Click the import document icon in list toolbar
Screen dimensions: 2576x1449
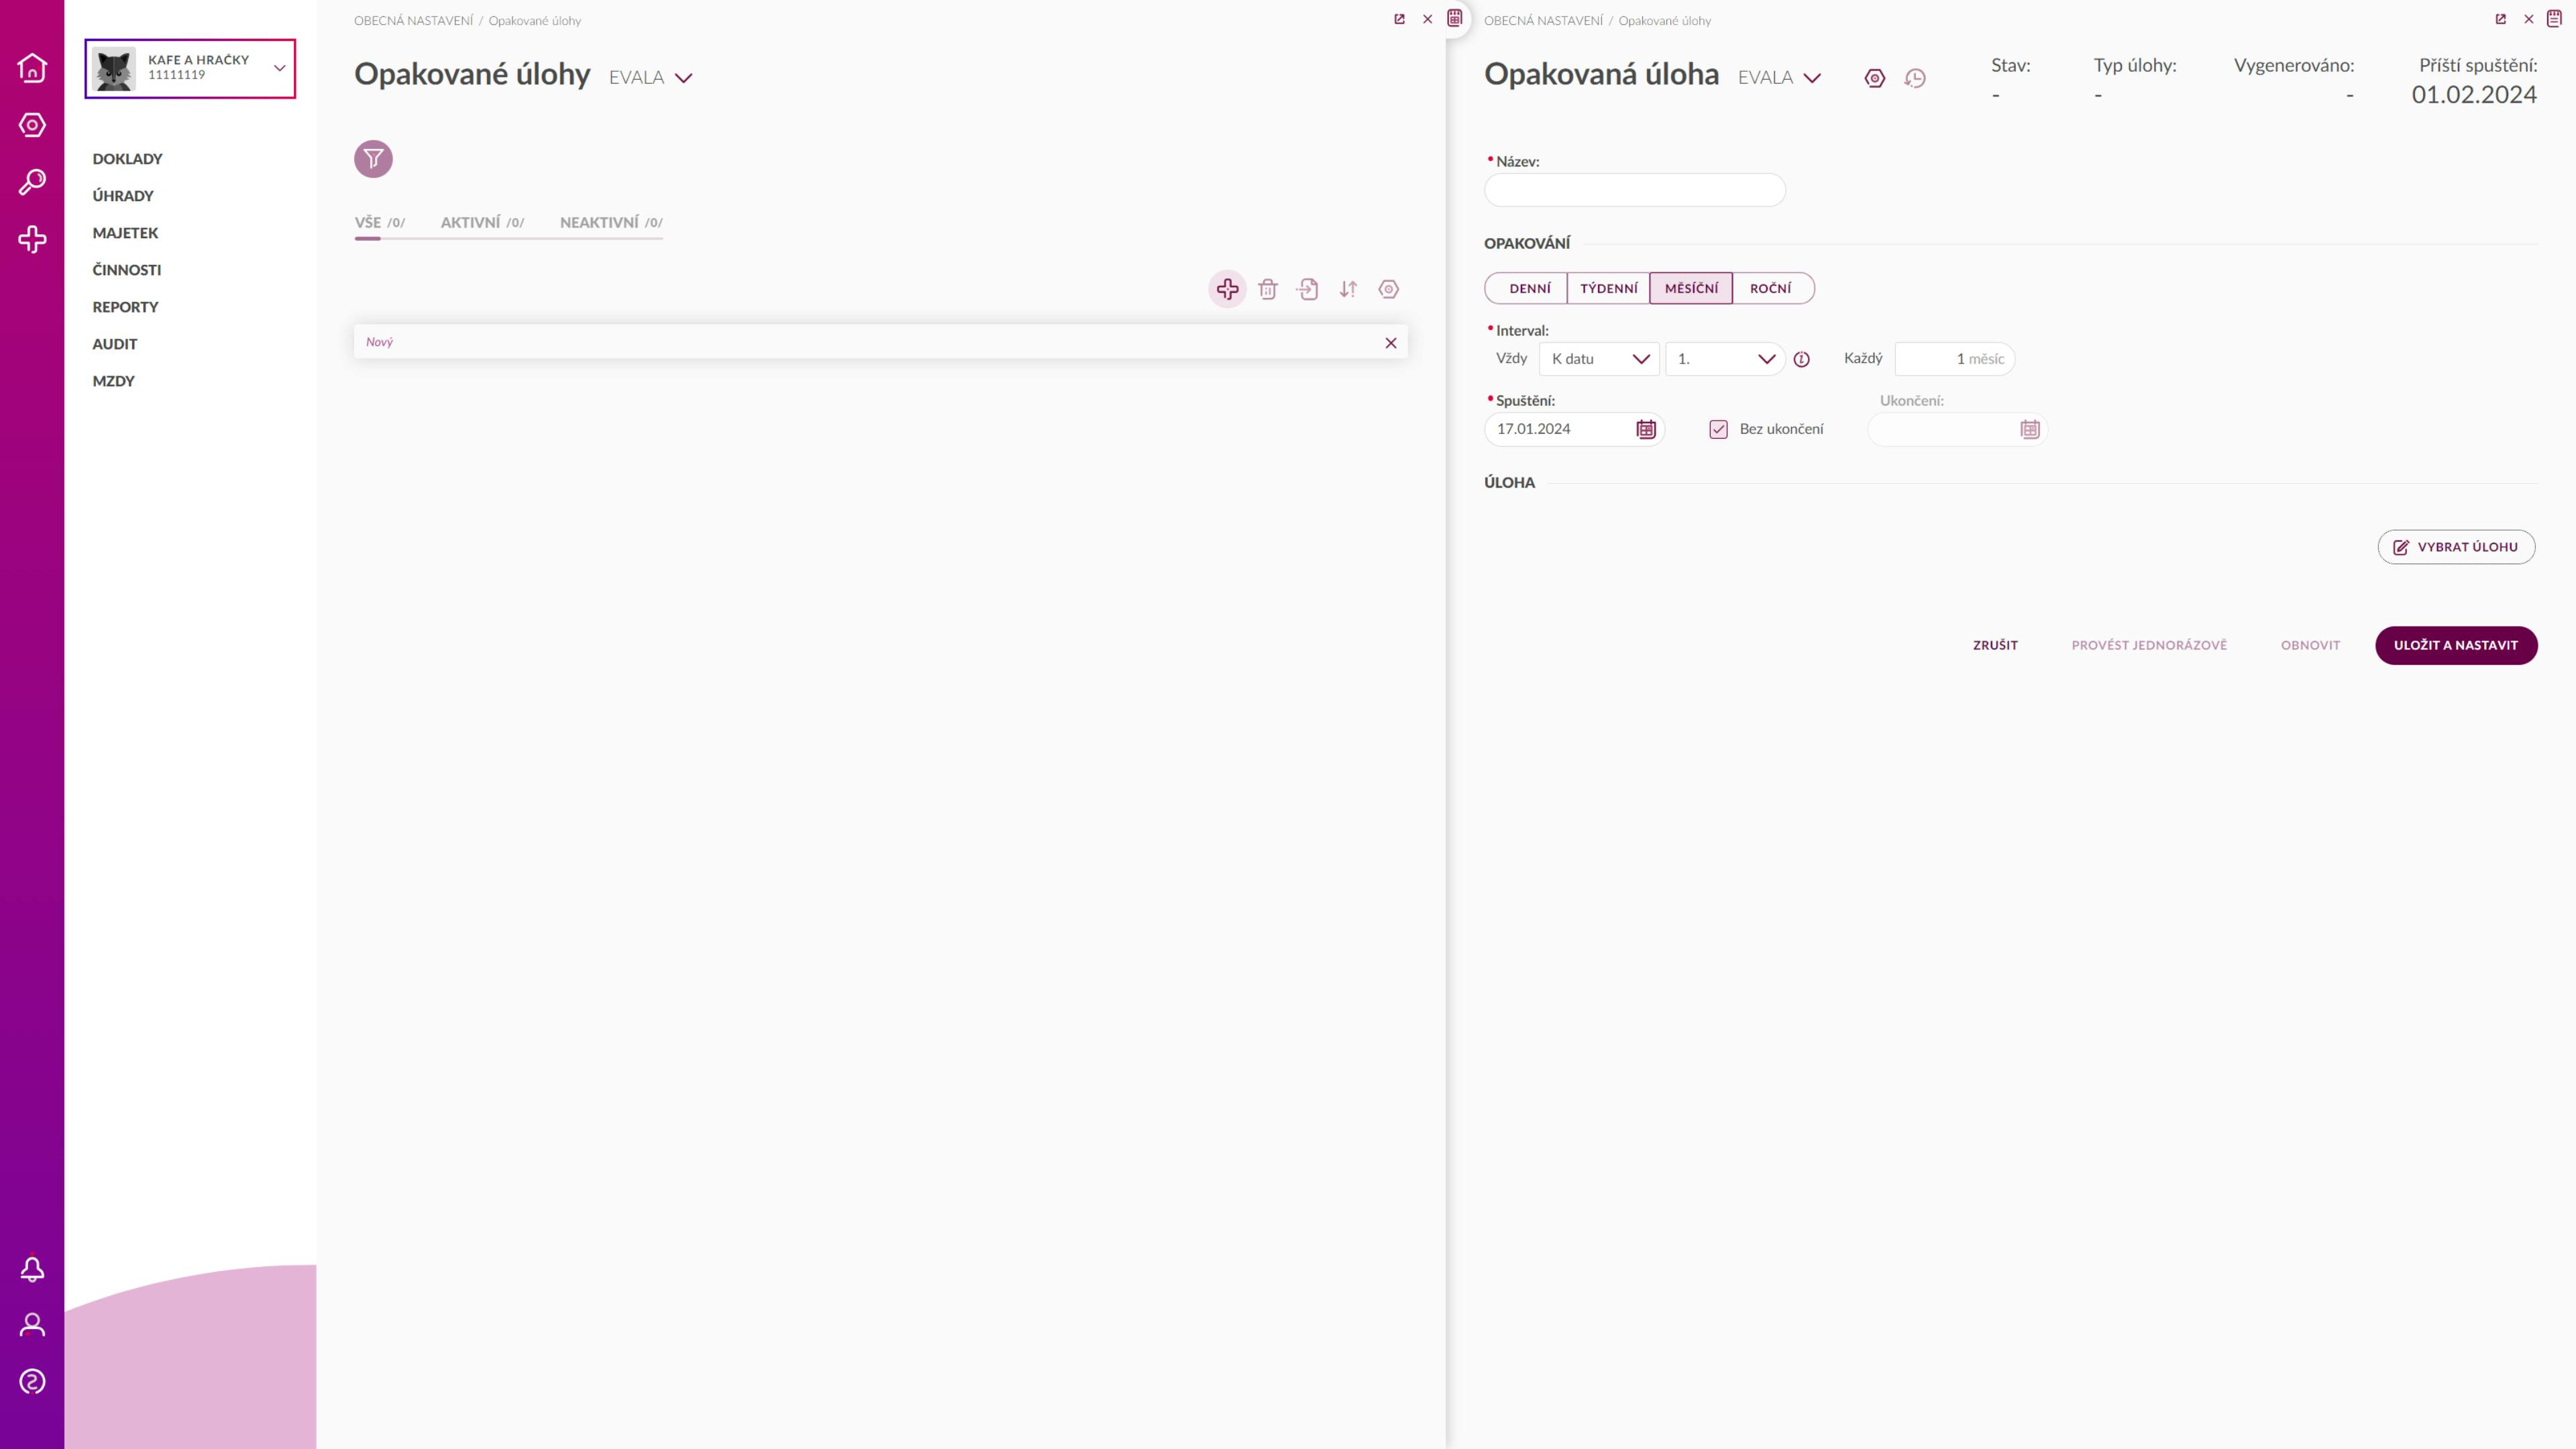click(1308, 289)
